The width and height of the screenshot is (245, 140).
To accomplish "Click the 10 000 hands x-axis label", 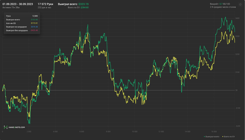I will pyautogui.click(x=135, y=132).
